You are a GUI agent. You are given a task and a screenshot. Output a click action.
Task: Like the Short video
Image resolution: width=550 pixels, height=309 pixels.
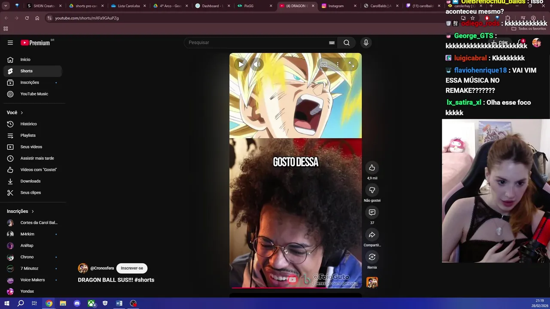click(x=372, y=168)
